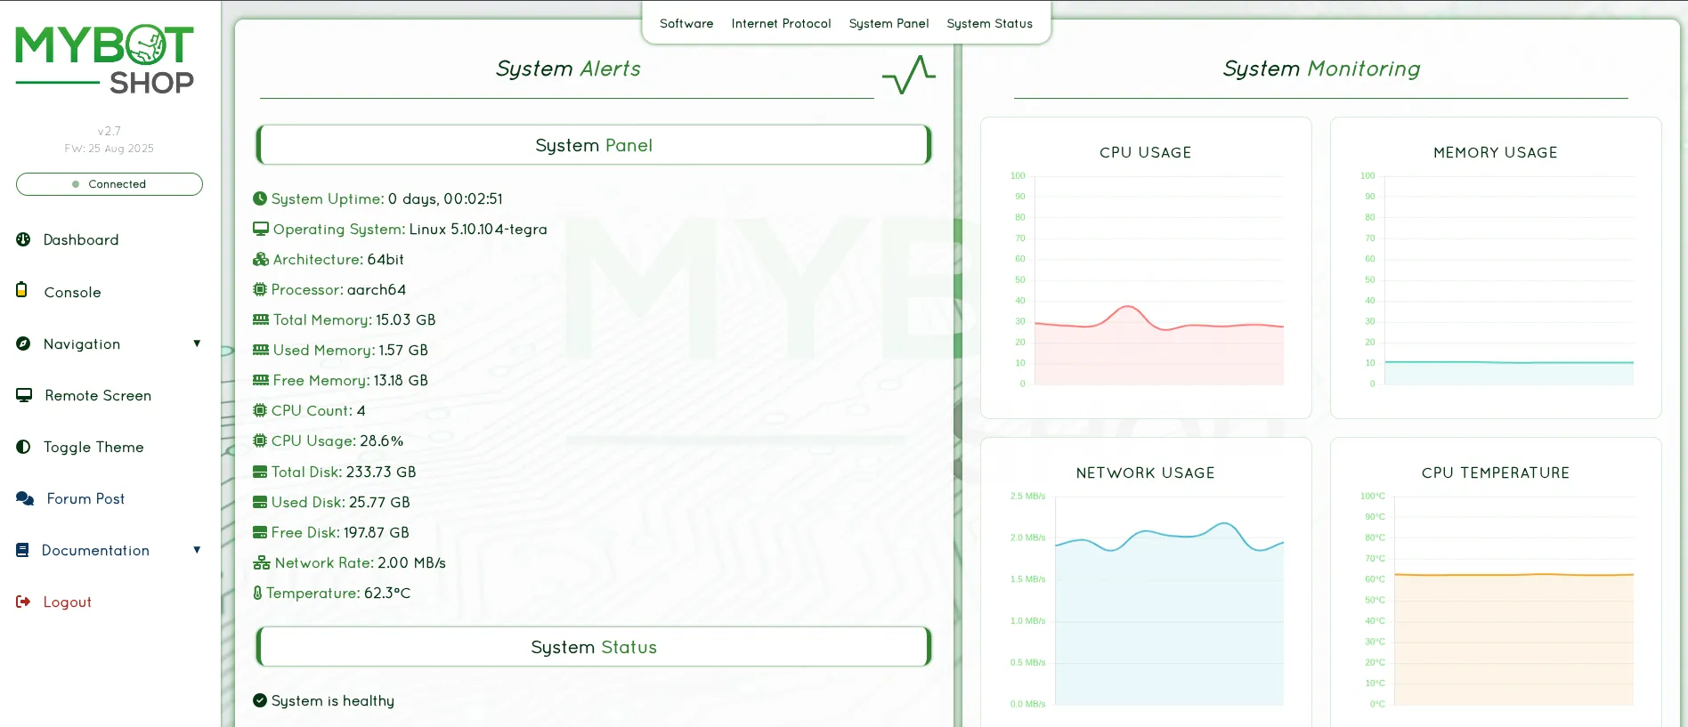Click the Dashboard palette icon in sidebar
The width and height of the screenshot is (1688, 727).
[23, 239]
